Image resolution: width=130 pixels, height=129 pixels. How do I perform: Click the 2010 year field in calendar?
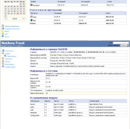[x=15, y=19]
